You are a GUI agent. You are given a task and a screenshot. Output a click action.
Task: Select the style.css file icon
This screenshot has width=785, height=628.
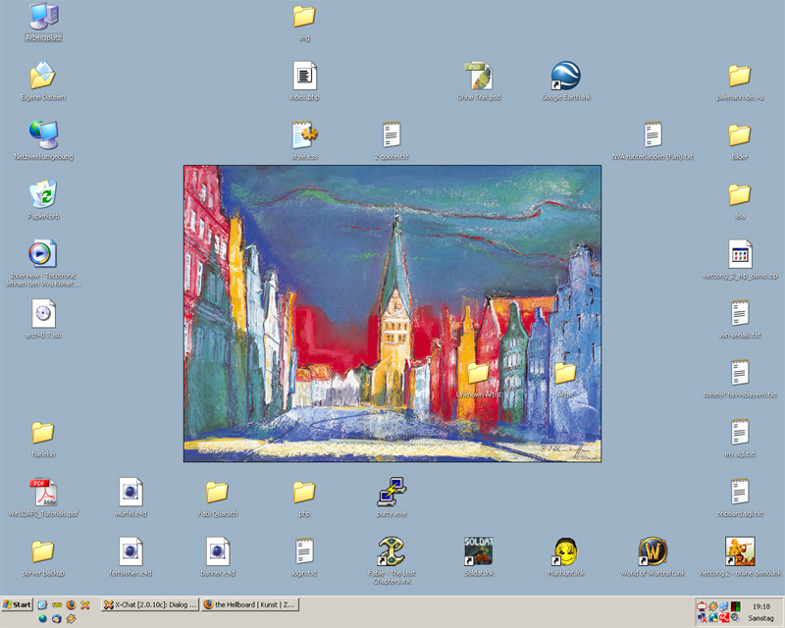pyautogui.click(x=304, y=135)
